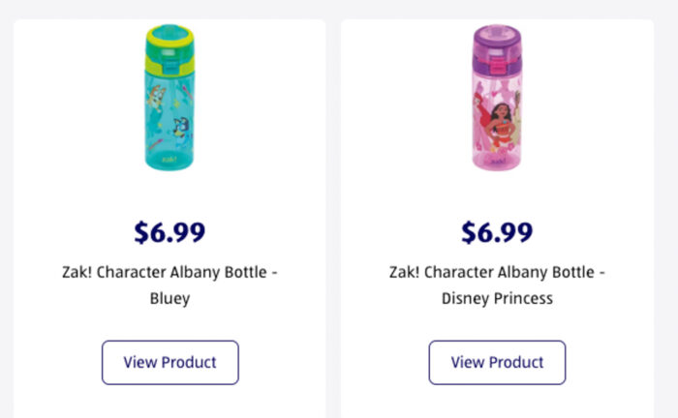Click the $6.99 price under Disney bottle

coord(497,233)
